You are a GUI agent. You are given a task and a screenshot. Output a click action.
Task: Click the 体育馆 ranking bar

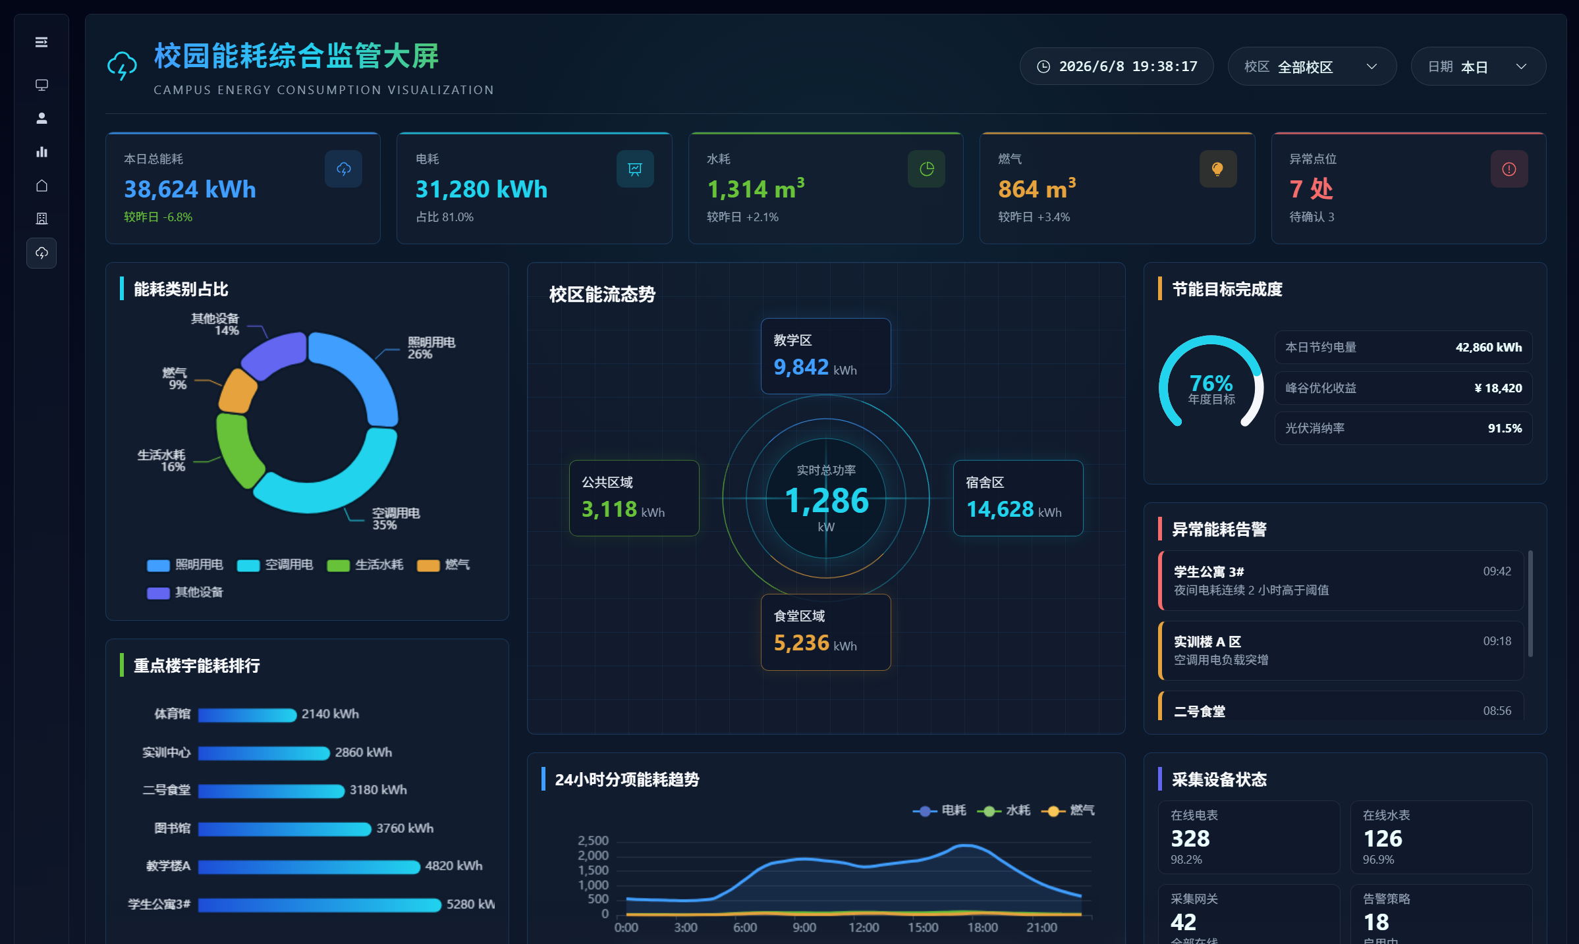point(247,715)
